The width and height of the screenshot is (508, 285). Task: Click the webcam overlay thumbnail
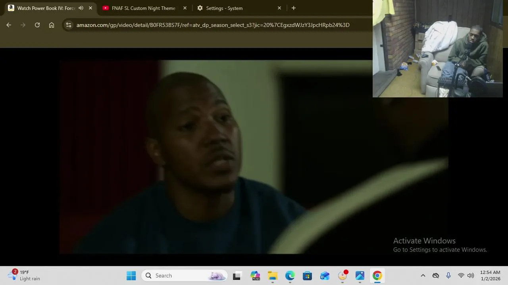[438, 48]
